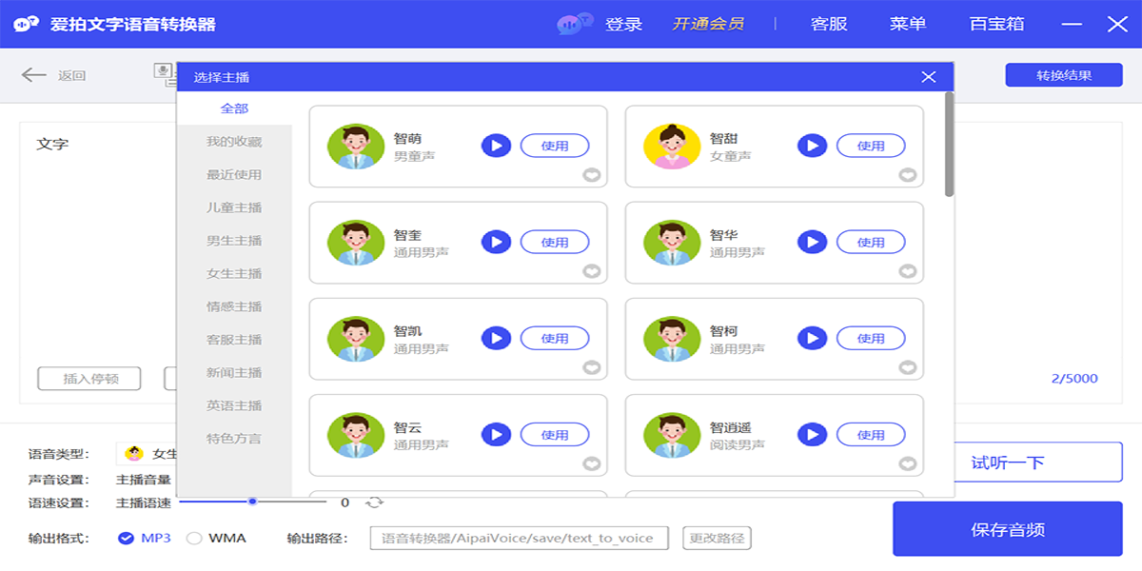Use the 智逍遥 anchor voice
Viewport: 1142px width, 571px height.
[871, 435]
